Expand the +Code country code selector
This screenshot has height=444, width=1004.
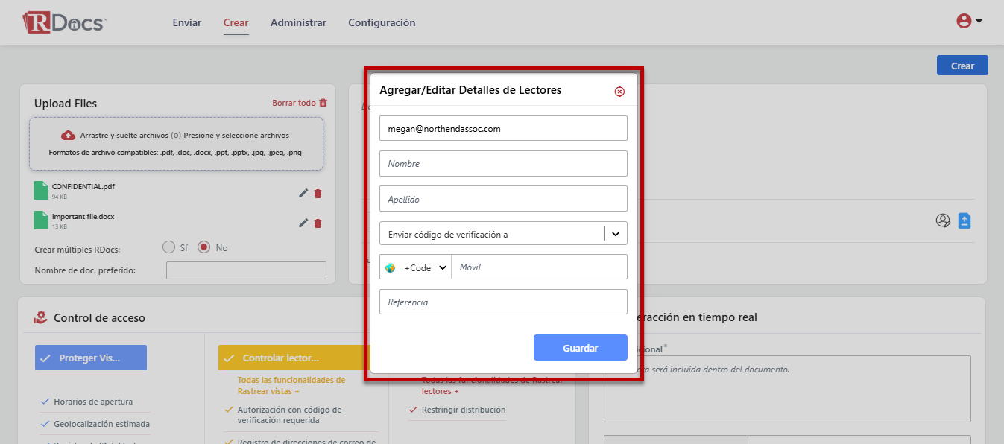tap(416, 267)
